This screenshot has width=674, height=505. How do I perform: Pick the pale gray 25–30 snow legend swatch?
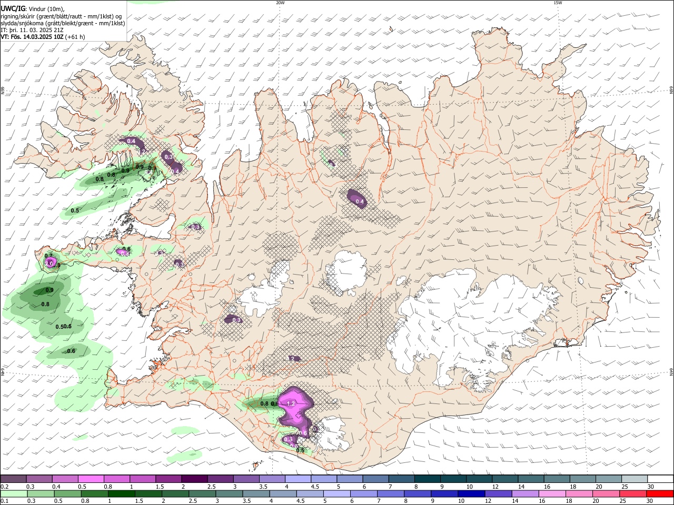pyautogui.click(x=633, y=479)
